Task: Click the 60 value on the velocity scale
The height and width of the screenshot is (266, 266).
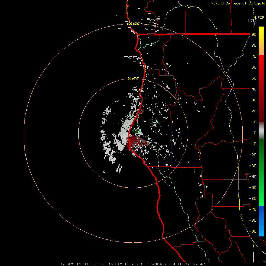Action: pyautogui.click(x=254, y=67)
